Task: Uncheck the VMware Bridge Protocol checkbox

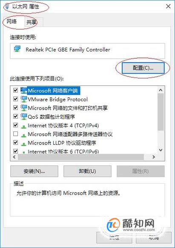Action: 15,99
